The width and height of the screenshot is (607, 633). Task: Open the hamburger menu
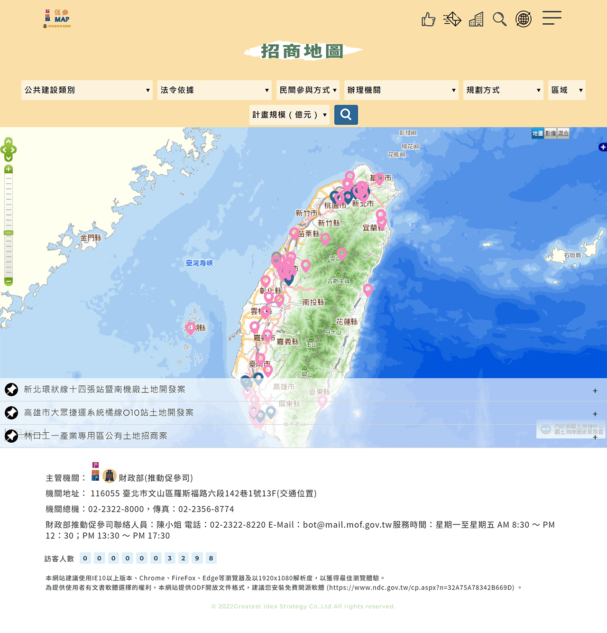click(552, 18)
